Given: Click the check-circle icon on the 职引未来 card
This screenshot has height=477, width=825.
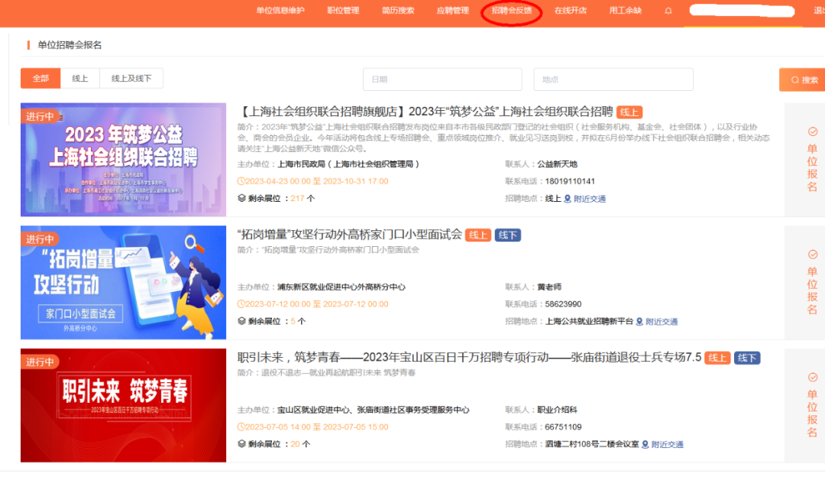Looking at the screenshot, I should [812, 378].
